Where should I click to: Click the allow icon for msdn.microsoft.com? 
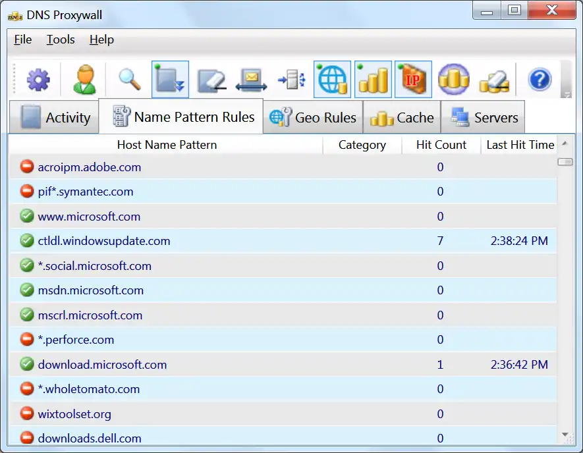27,290
